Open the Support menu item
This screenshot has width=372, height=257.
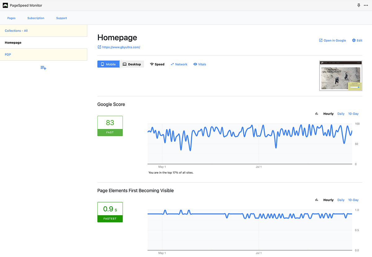click(x=61, y=18)
